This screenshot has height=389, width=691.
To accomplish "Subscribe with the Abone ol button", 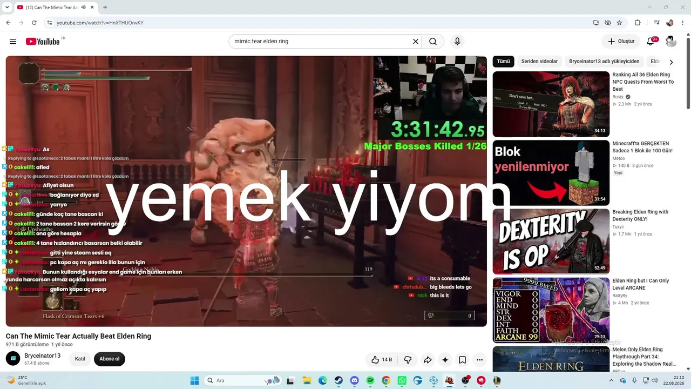I will point(109,359).
